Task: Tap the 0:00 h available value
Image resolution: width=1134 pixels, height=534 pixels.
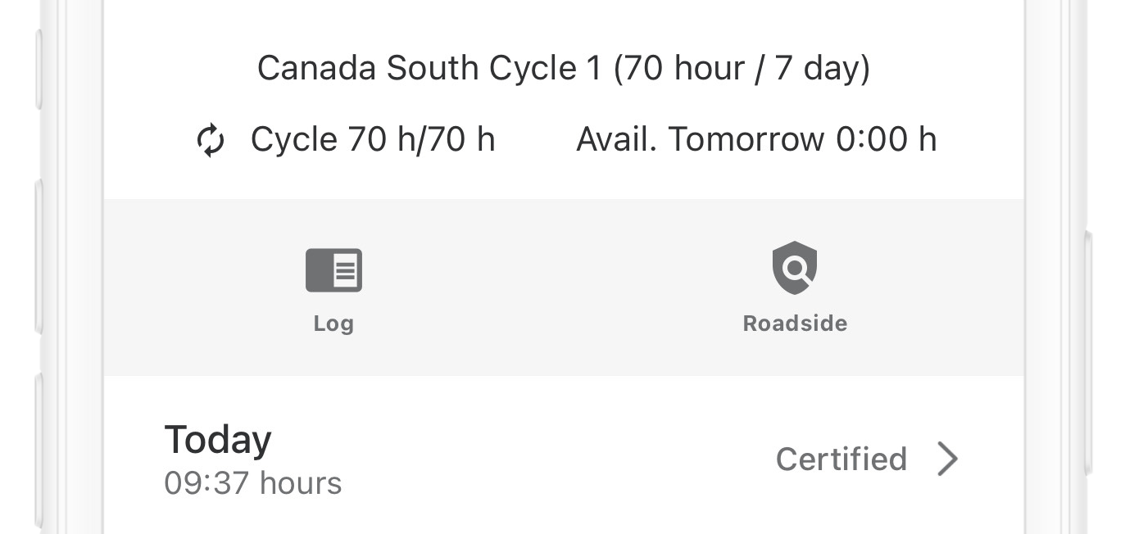Action: 886,140
